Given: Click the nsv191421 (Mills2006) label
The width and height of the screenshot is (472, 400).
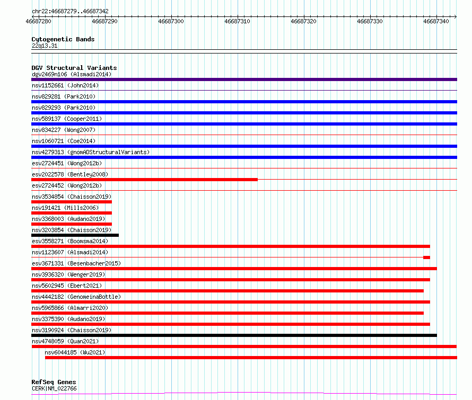Looking at the screenshot, I should tap(65, 208).
